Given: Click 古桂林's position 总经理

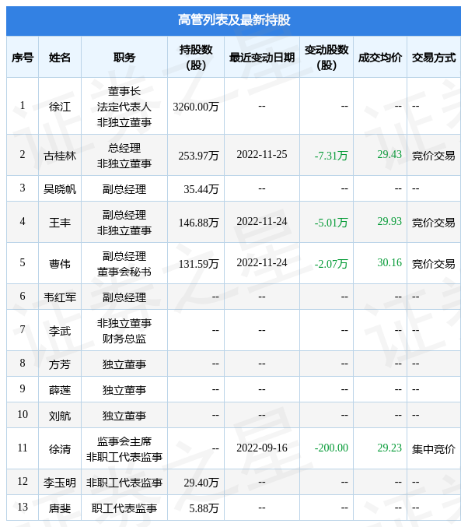Looking at the screenshot, I should 124,148.
